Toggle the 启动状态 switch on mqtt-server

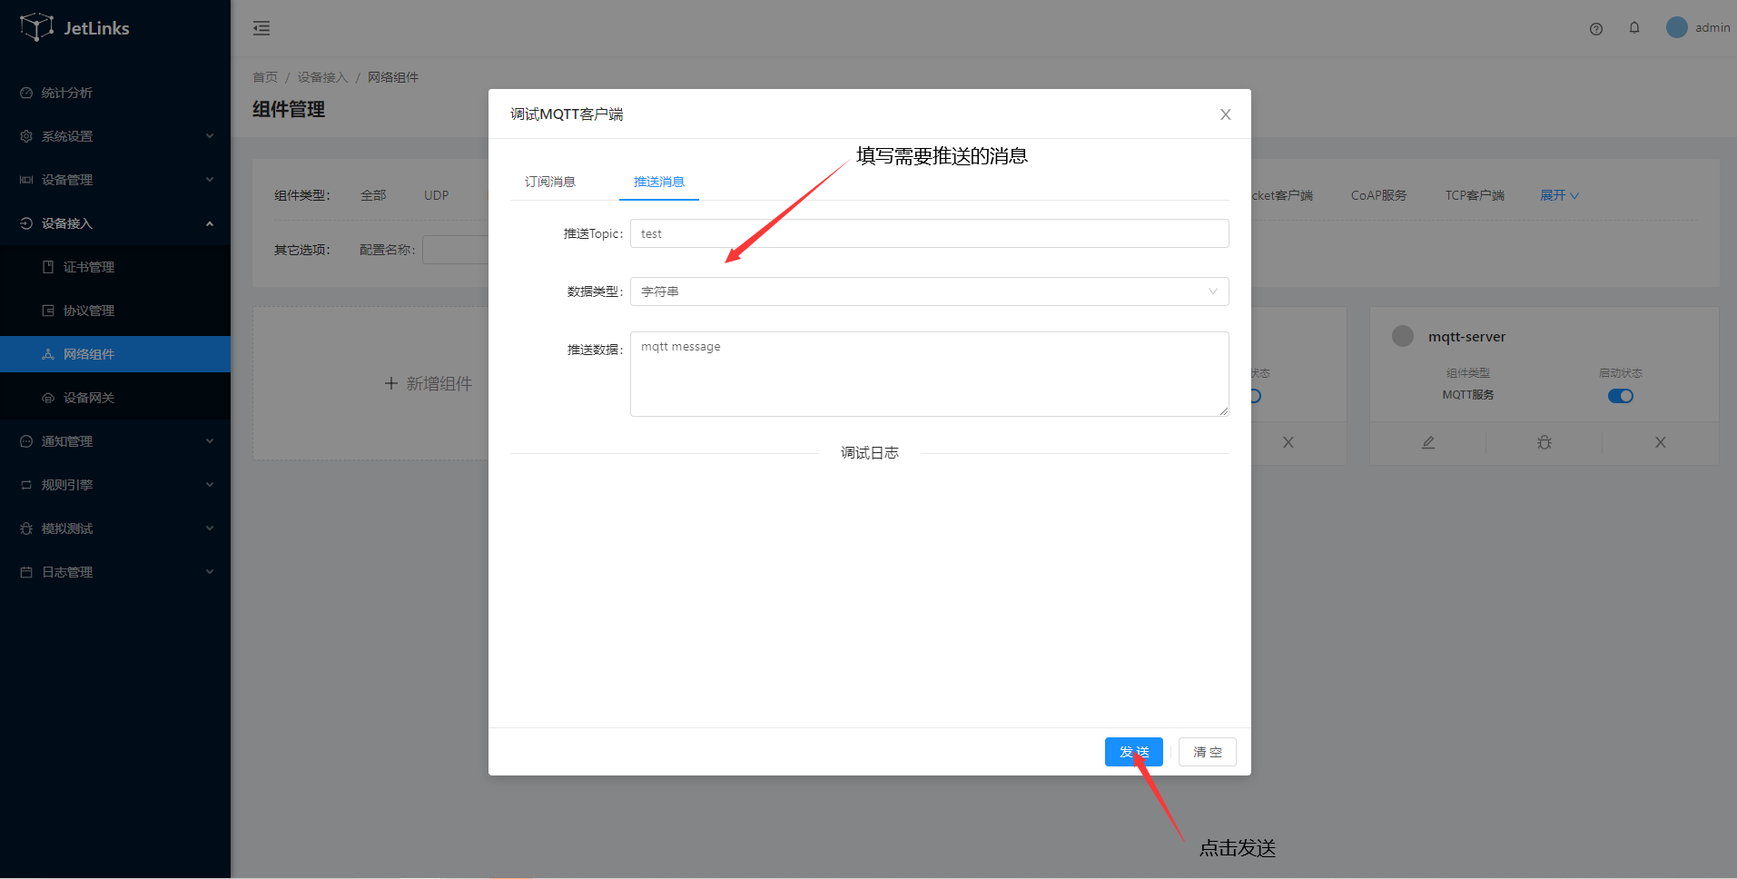[1620, 395]
